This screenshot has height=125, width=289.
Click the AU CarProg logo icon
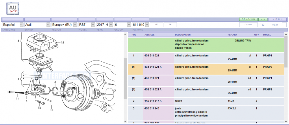(13, 8)
